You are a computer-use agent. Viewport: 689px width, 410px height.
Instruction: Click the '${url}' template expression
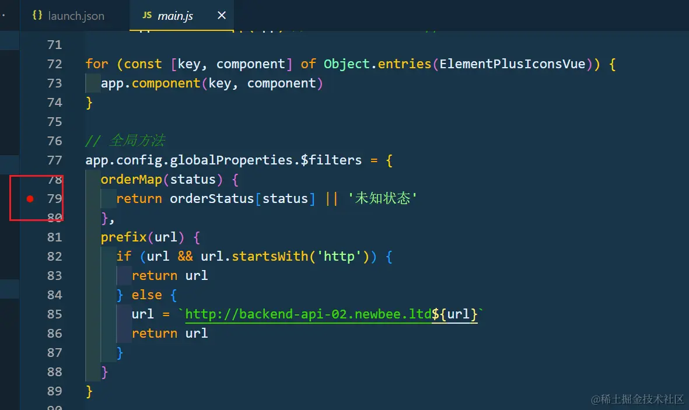pos(454,314)
